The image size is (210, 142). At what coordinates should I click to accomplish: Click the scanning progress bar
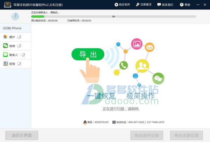(x=113, y=16)
